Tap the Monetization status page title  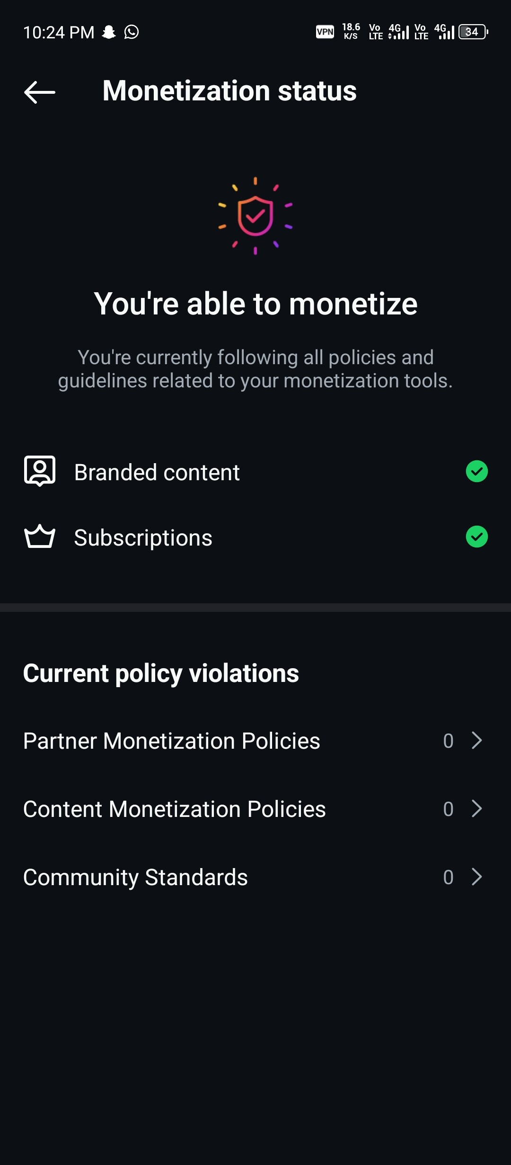[x=229, y=91]
